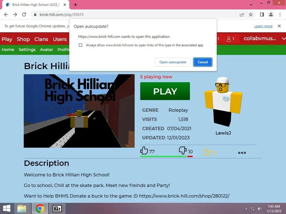286x214 pixels.
Task: Click the volume speaker icon in tray
Action: coord(259,208)
